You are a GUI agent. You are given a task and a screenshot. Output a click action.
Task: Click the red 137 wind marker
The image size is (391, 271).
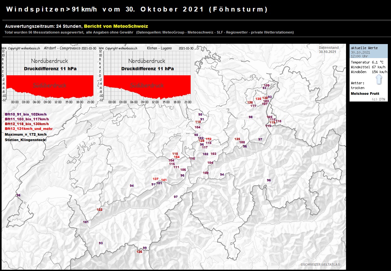(x=156, y=179)
